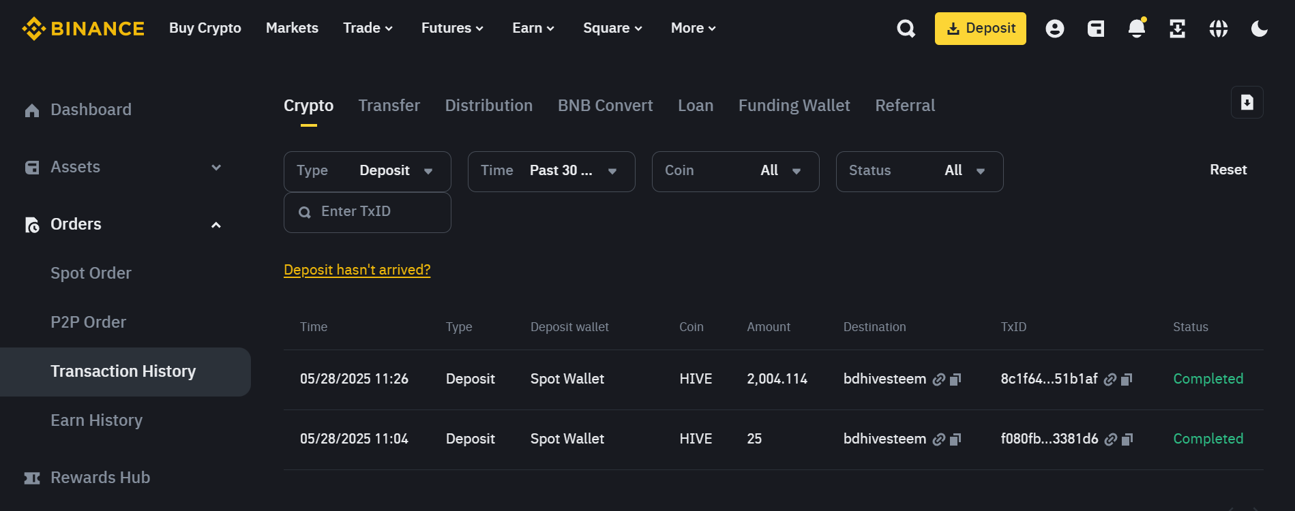1295x511 pixels.
Task: Click Completed status for 8c1f64...51b1af
Action: (1208, 379)
